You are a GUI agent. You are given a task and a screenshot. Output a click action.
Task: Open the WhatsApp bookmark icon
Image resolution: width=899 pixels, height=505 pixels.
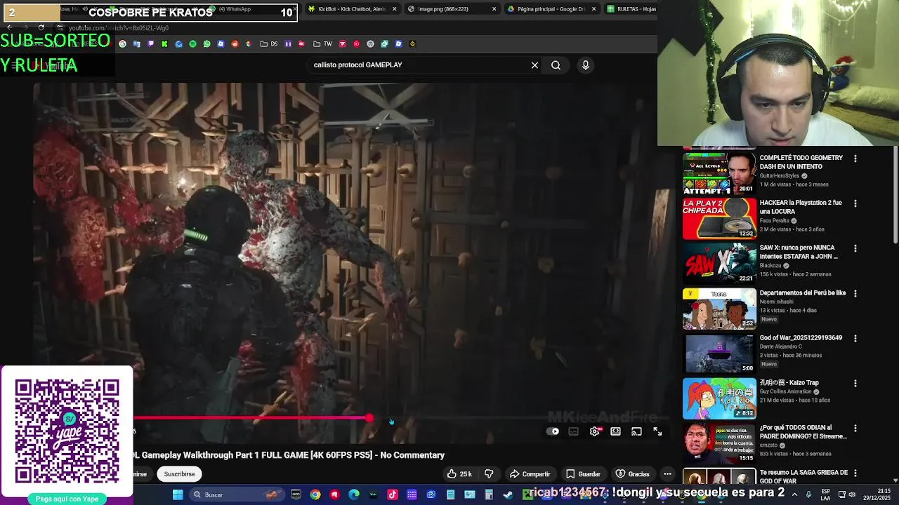[206, 44]
